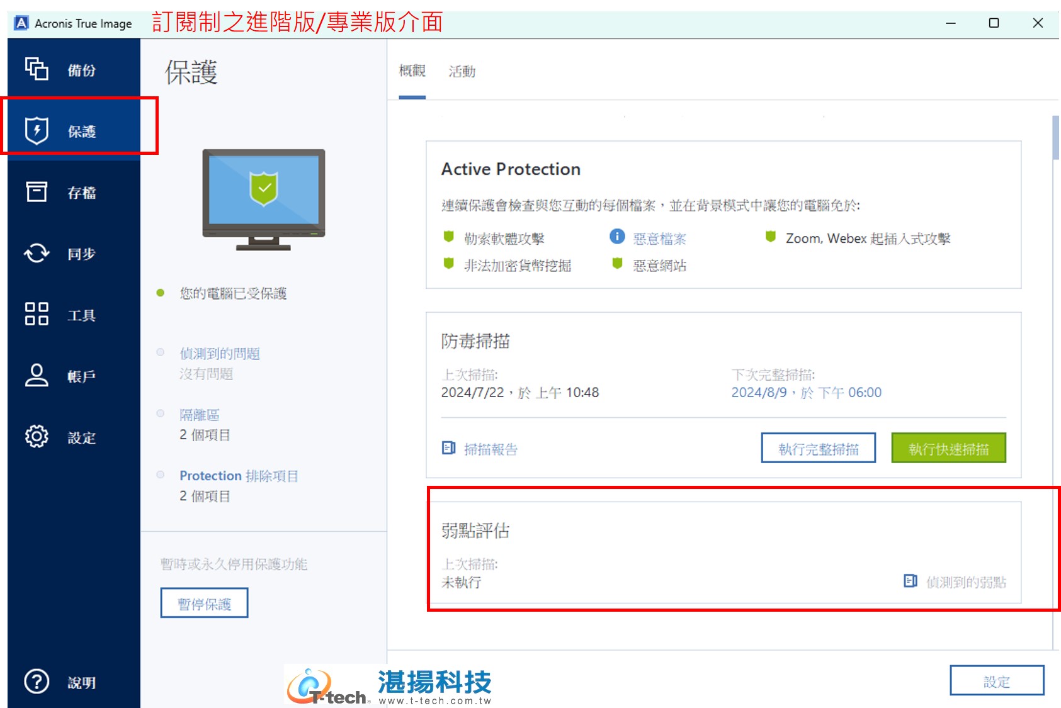Click the 未執行 status text
Screen dimensions: 1061x708
coord(462,582)
